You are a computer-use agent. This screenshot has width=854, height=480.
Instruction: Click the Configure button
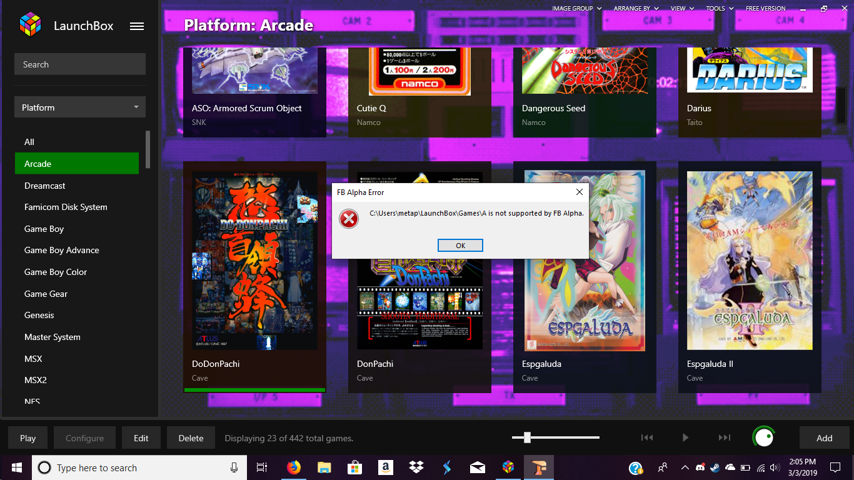(84, 438)
